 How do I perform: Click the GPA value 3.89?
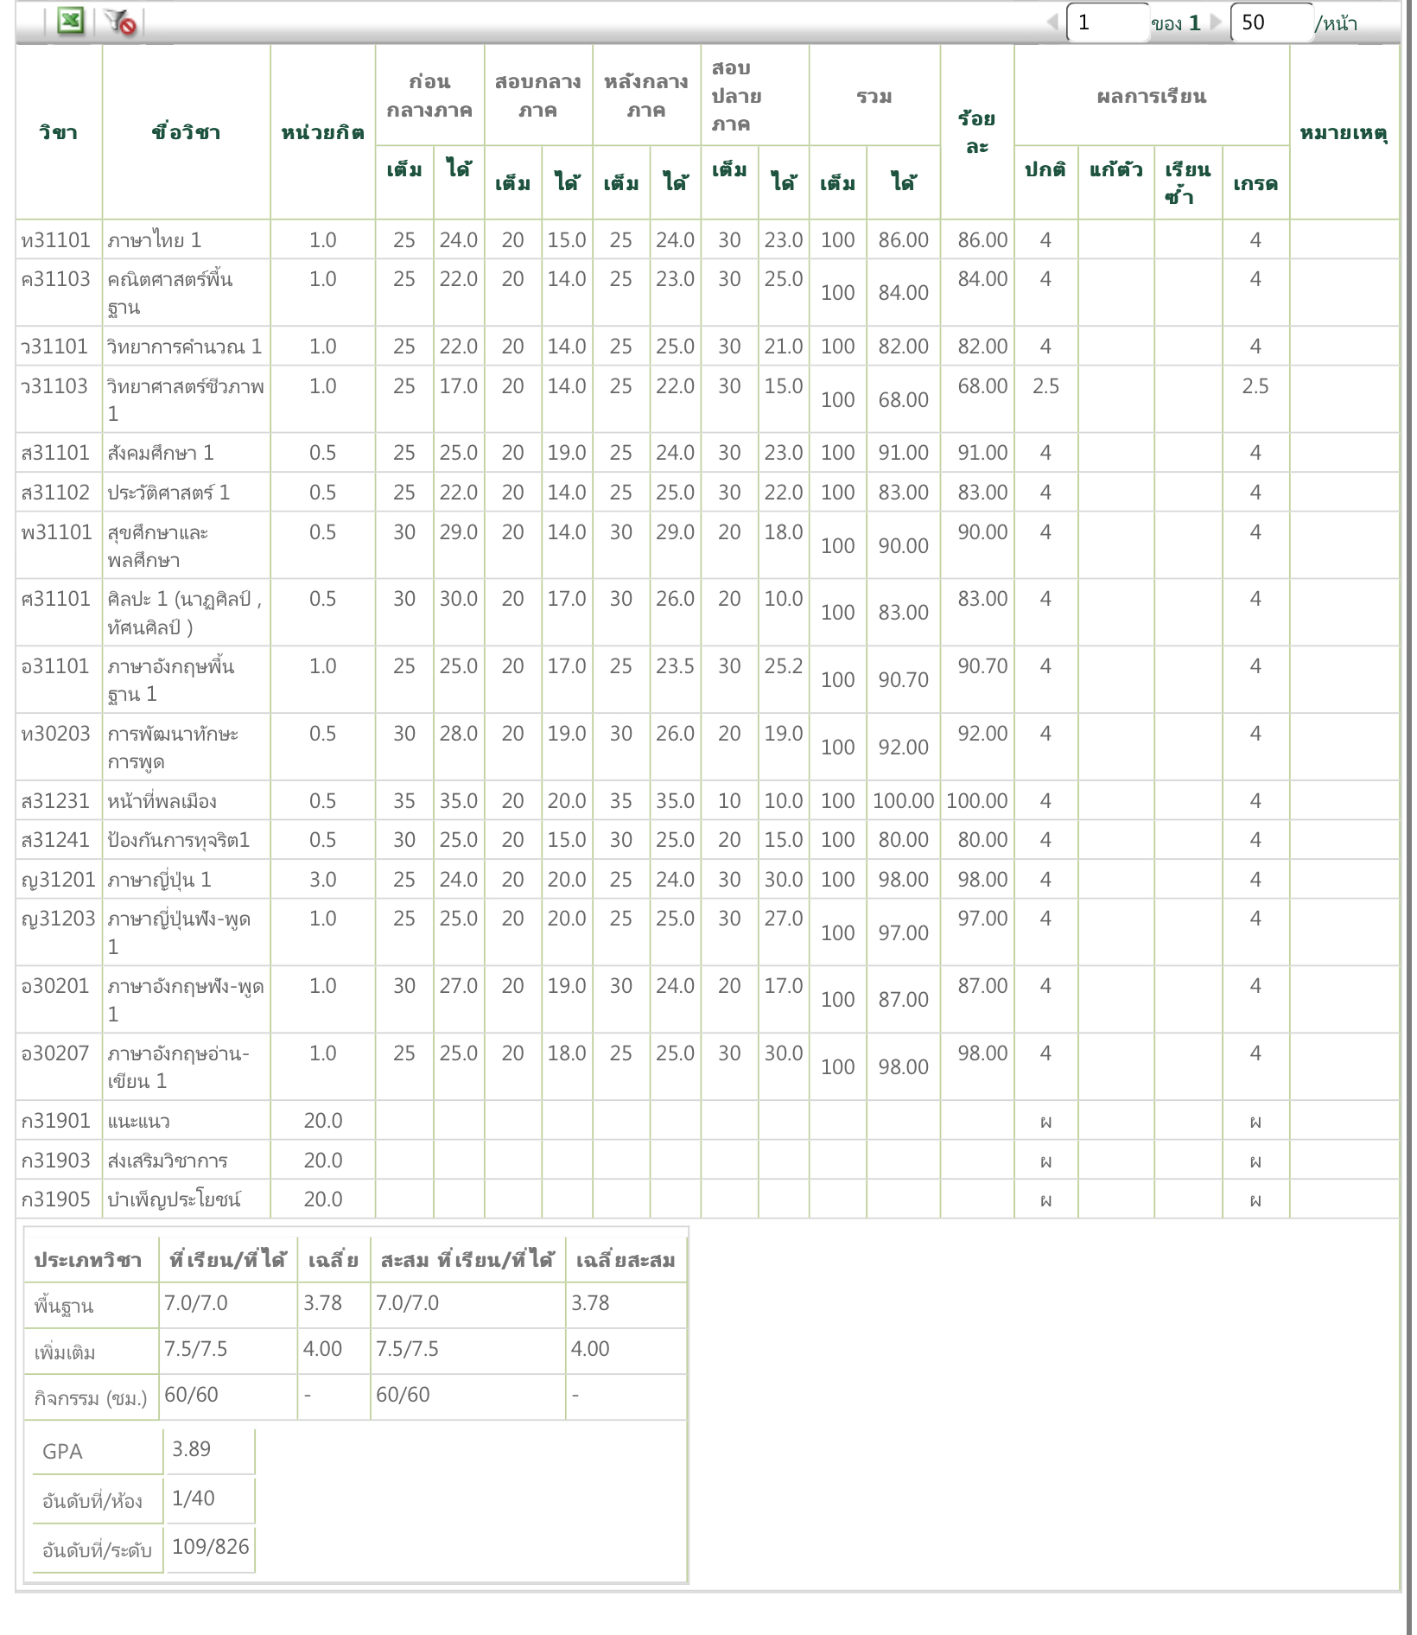pyautogui.click(x=191, y=1449)
